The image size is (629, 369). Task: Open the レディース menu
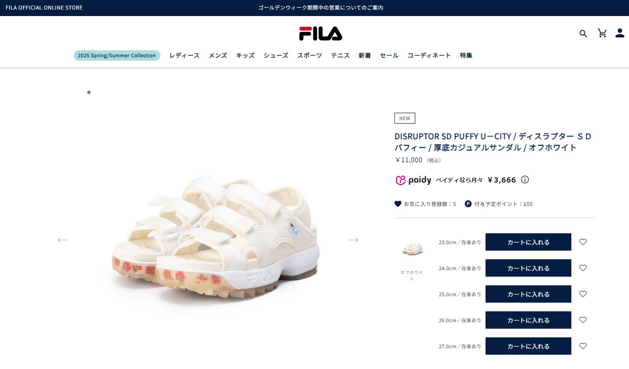coord(184,56)
